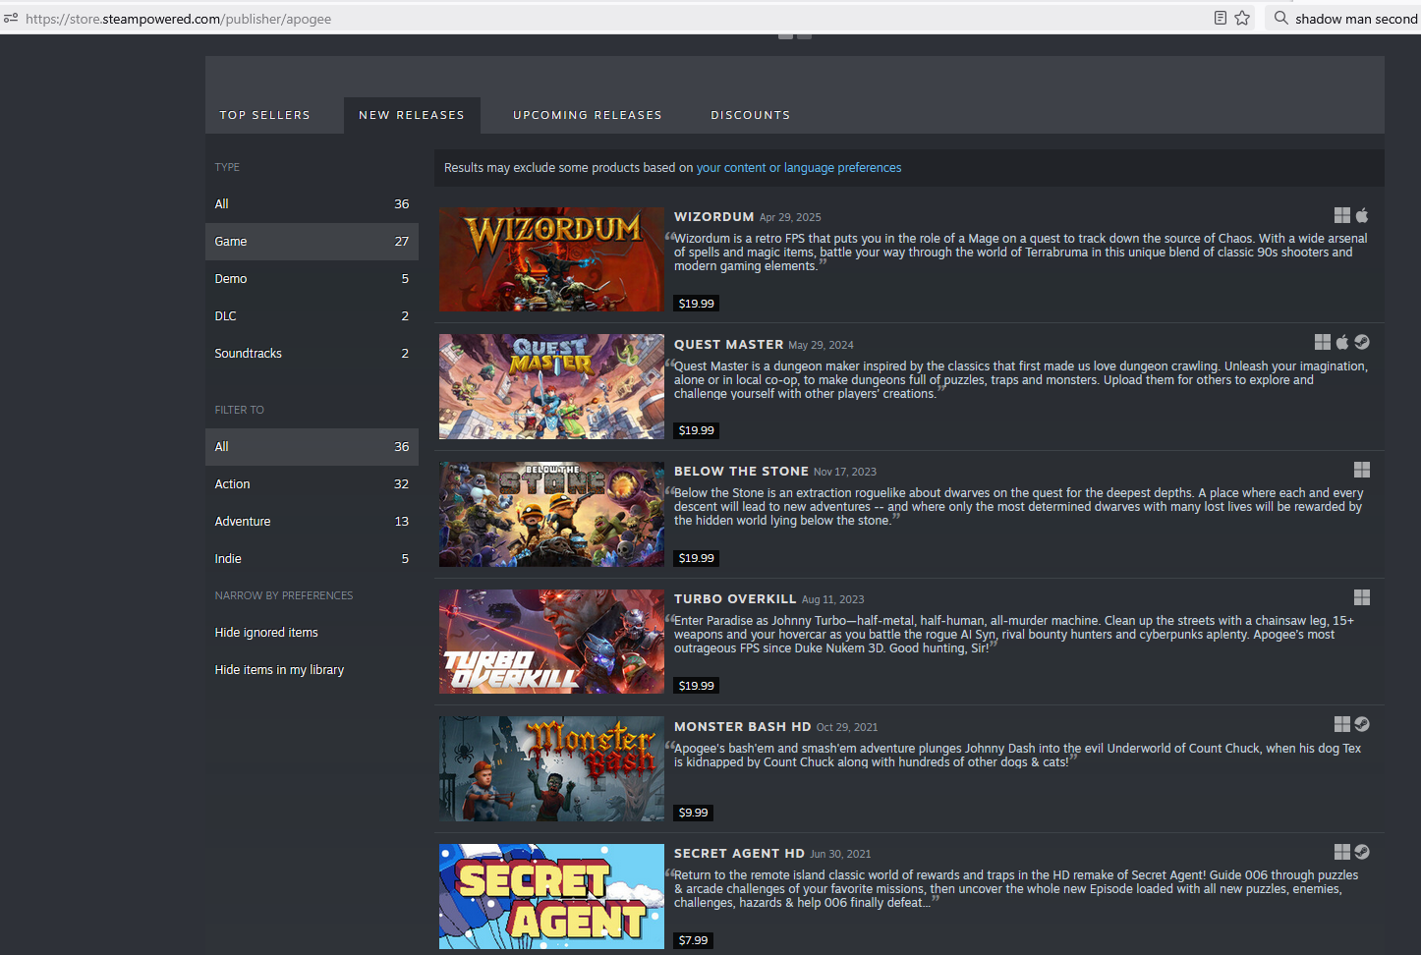Image resolution: width=1421 pixels, height=955 pixels.
Task: Click the Jun 30, 2021 release date
Action: pos(840,855)
